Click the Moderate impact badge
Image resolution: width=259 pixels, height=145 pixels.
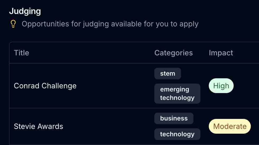(230, 126)
